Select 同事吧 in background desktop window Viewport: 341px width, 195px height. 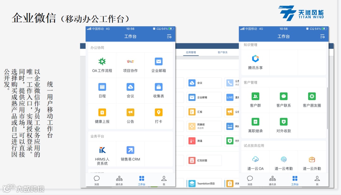(x=204, y=126)
